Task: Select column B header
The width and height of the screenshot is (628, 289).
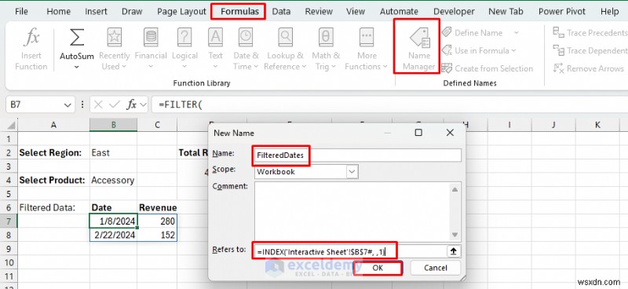Action: pos(113,125)
